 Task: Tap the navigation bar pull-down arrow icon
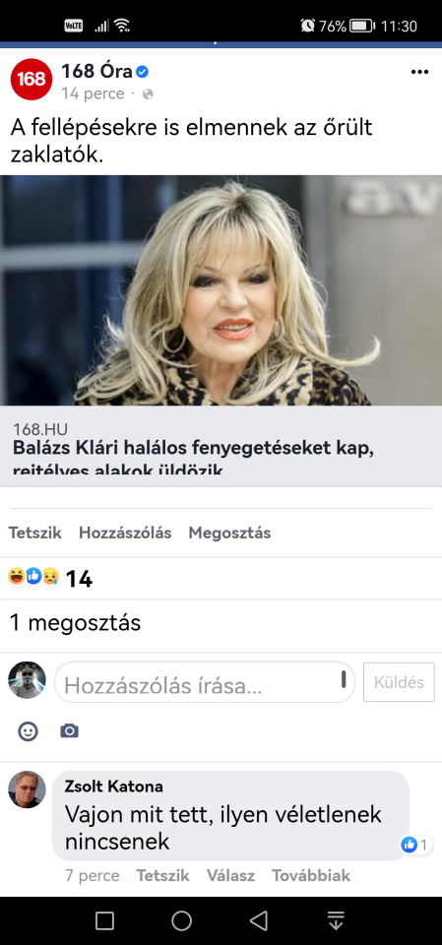pos(336,920)
